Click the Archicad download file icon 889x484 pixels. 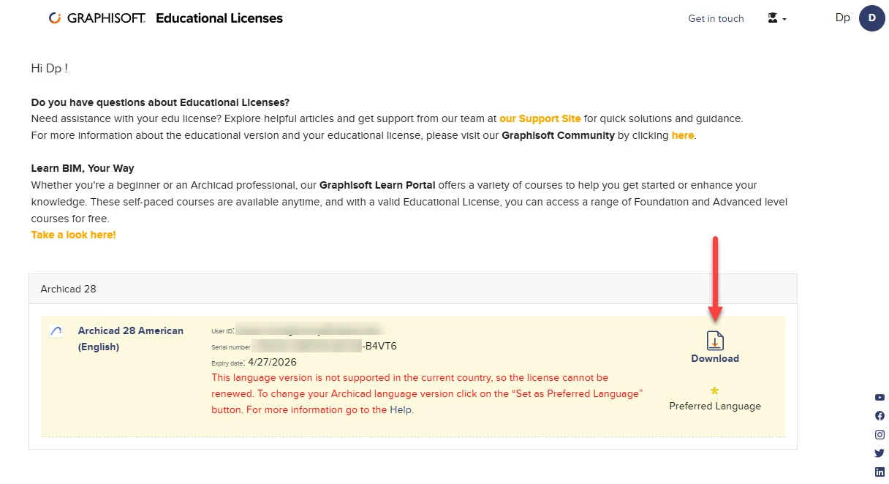tap(715, 341)
